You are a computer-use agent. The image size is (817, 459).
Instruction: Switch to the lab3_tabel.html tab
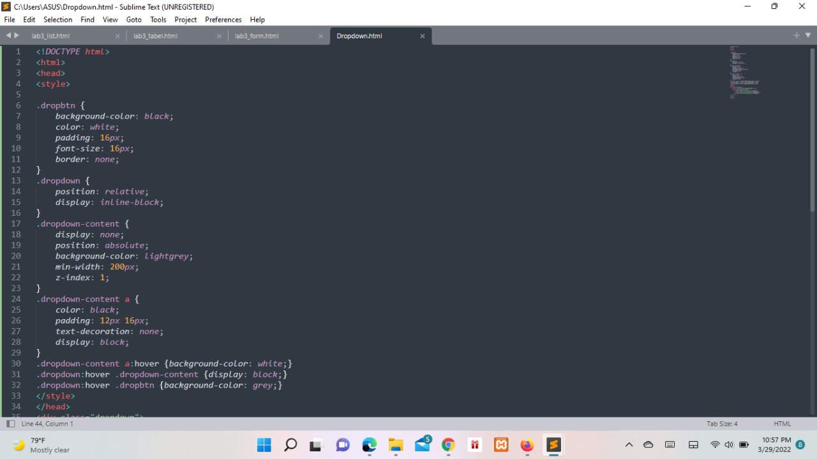[155, 36]
